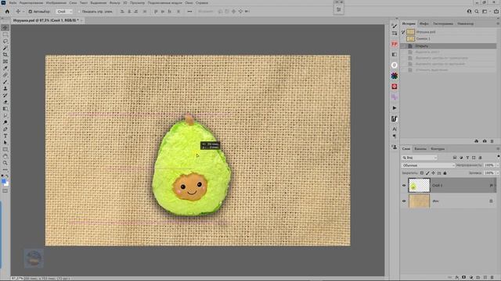Select the Eyedropper tool
The width and height of the screenshot is (501, 281).
(5, 68)
